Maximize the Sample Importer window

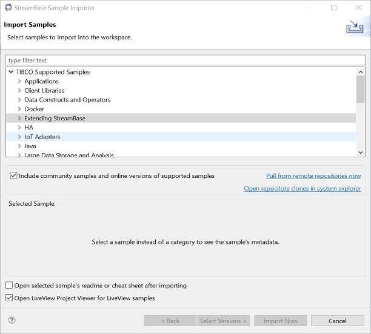pyautogui.click(x=333, y=8)
